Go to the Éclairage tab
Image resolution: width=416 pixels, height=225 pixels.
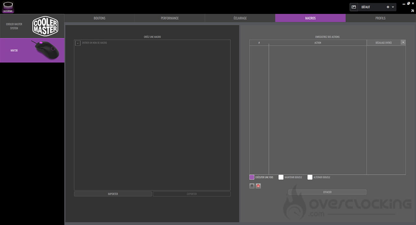[x=240, y=18]
